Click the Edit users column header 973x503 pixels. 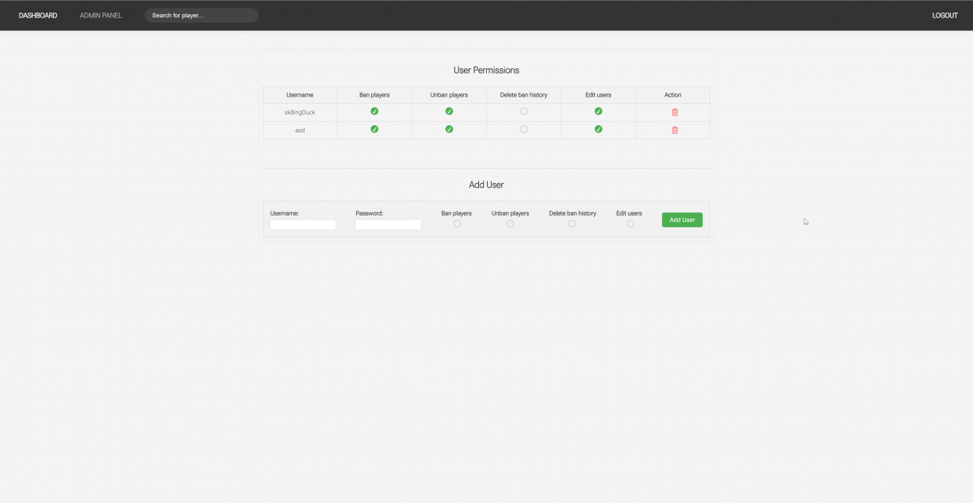[598, 95]
